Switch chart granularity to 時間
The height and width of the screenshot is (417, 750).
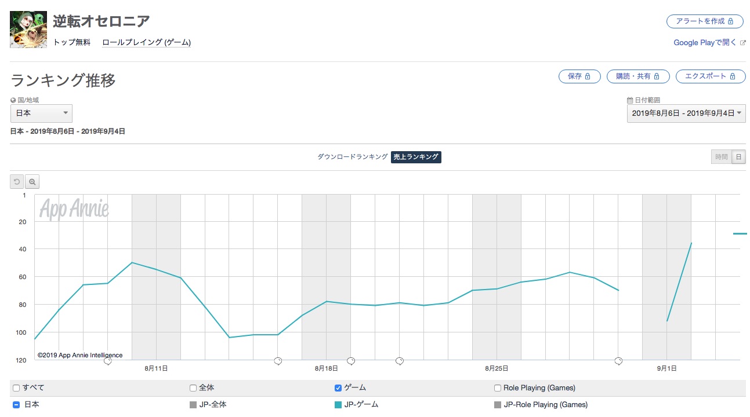click(x=721, y=157)
